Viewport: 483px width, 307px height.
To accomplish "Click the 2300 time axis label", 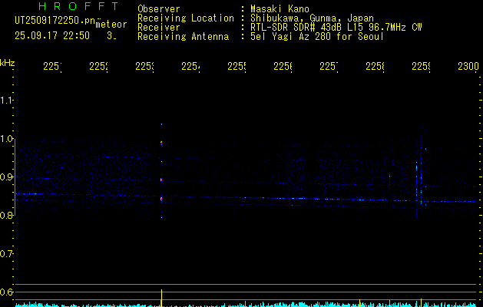I will click(468, 67).
